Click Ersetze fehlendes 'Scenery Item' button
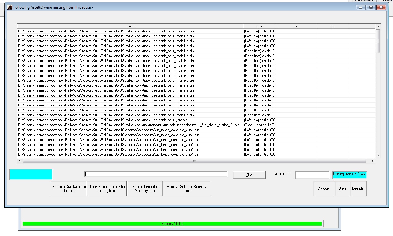 [145, 188]
